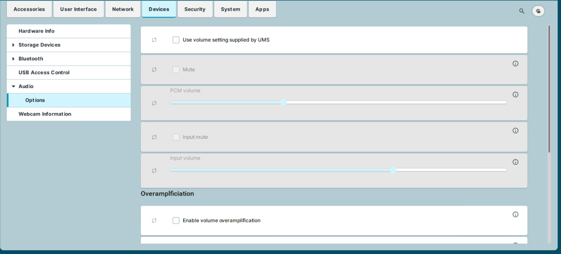
Task: Click the PCM volume slider handle
Action: [283, 102]
